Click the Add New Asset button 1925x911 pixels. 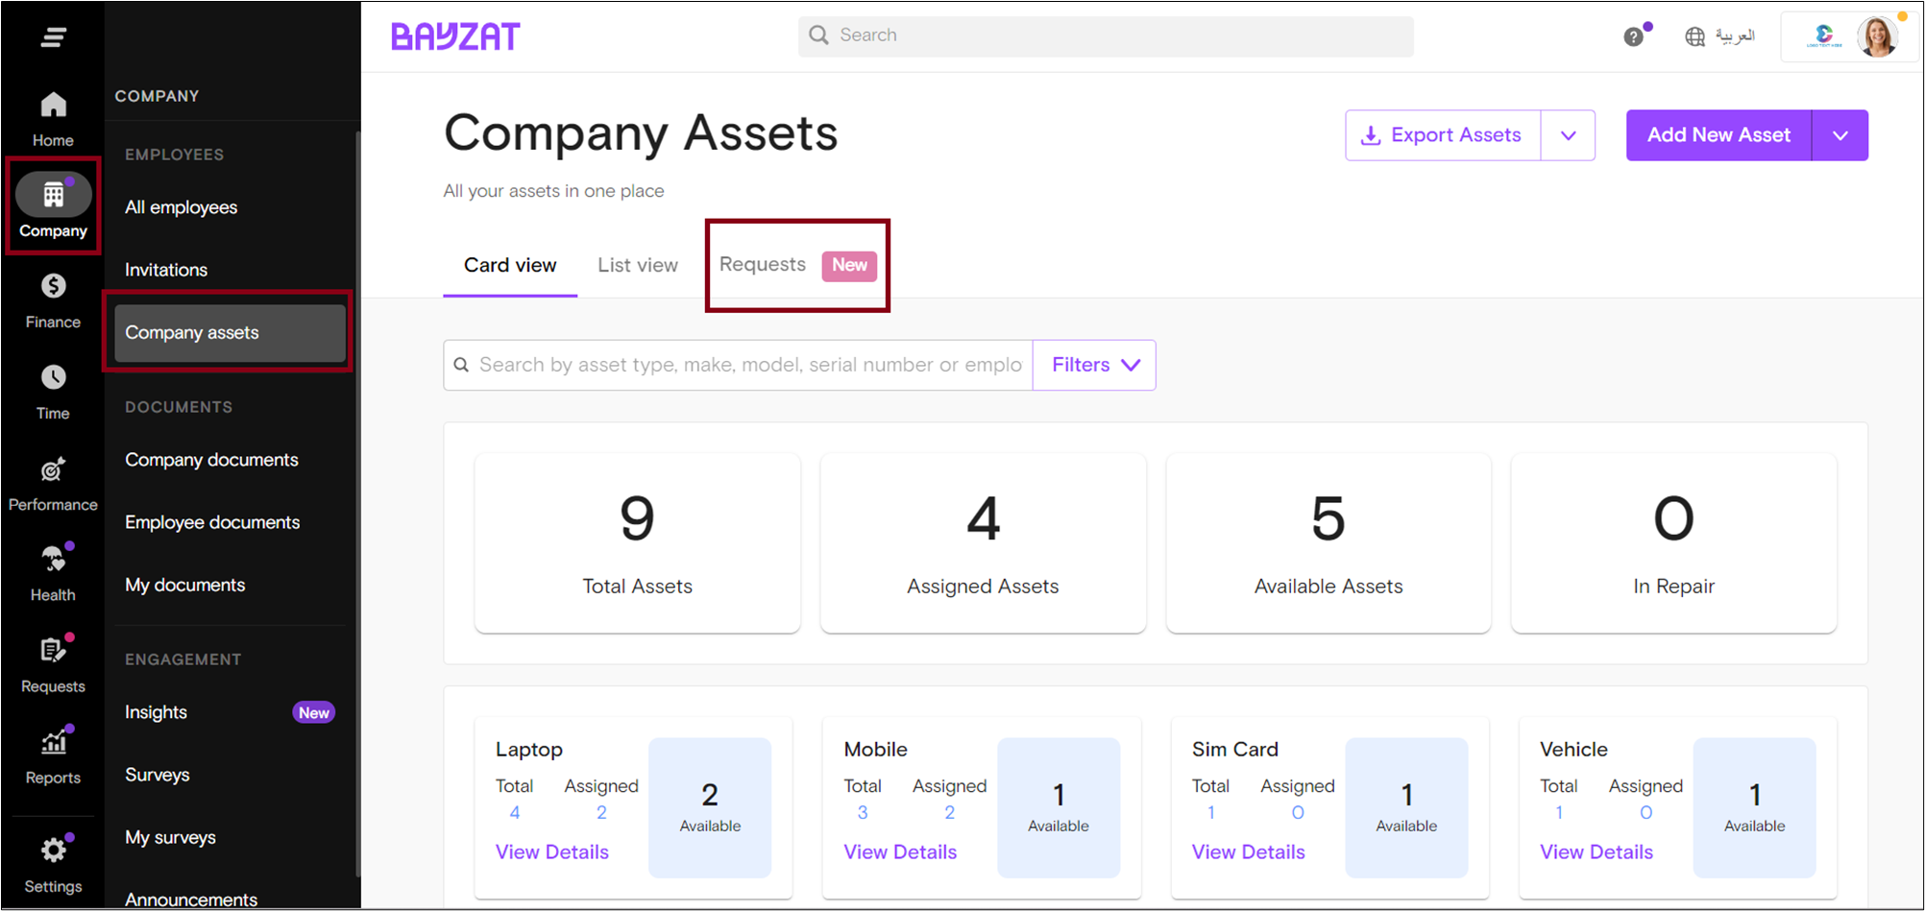[1718, 135]
